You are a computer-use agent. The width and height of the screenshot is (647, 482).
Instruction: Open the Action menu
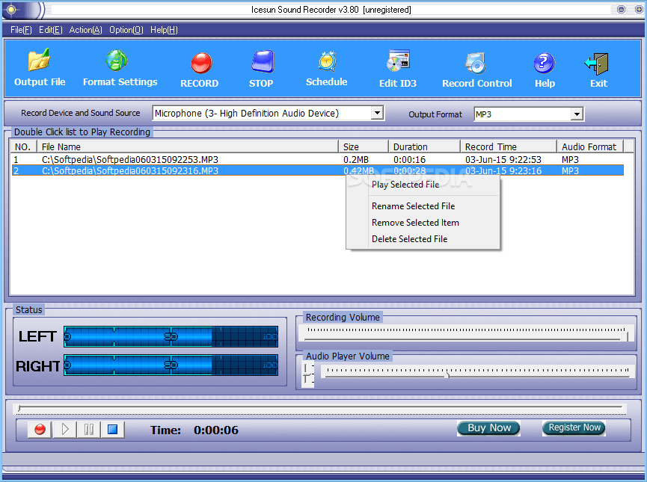click(85, 30)
